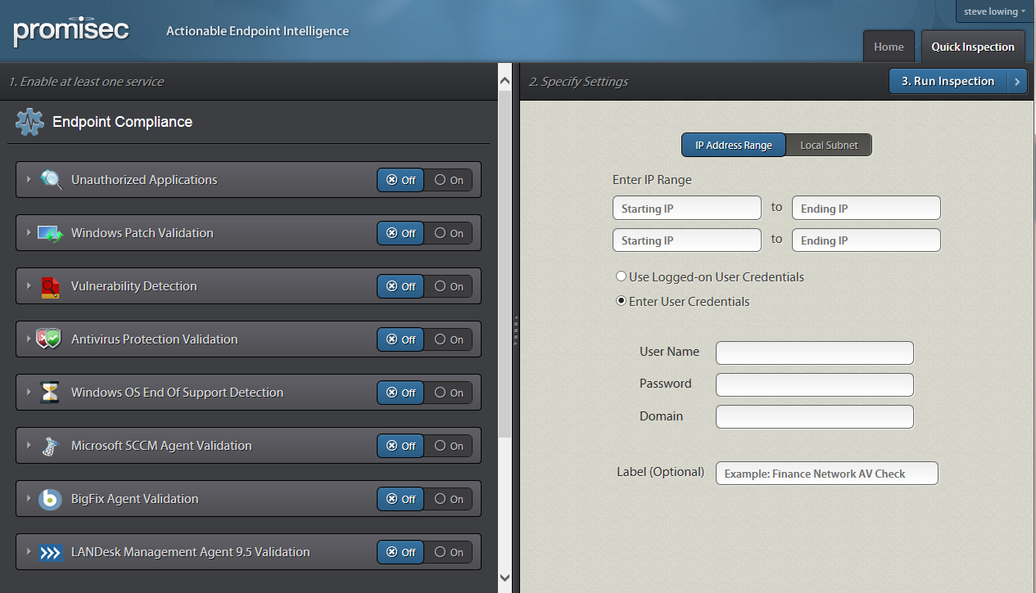Screen dimensions: 1036x593
Task: Click the Unauthorized Applications magnifier icon
Action: point(51,180)
